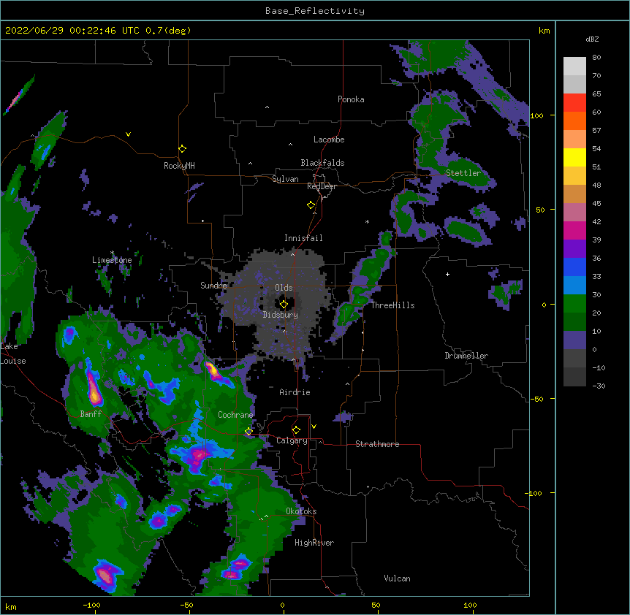Image resolution: width=630 pixels, height=615 pixels.
Task: Click the yellow 51-54 dBZ legend swatch
Action: [574, 157]
